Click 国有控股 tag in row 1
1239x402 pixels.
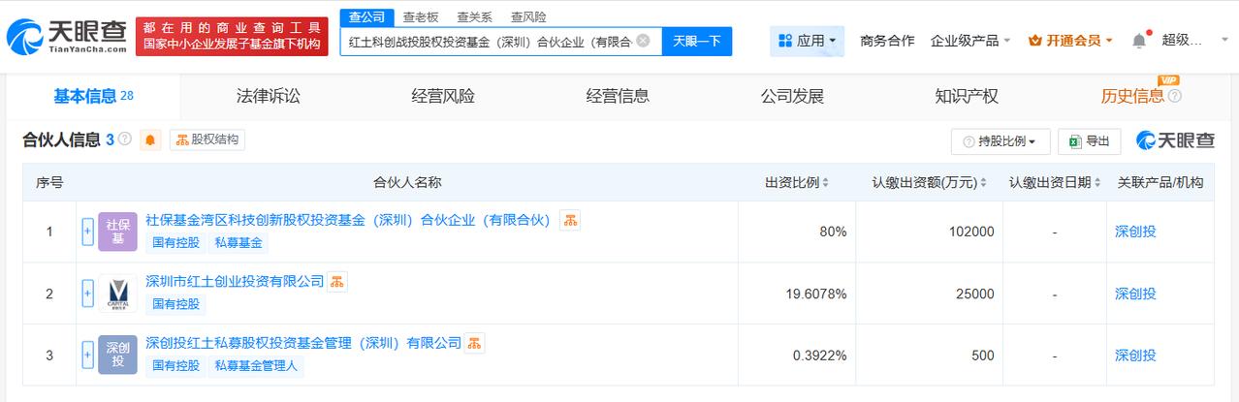pyautogui.click(x=175, y=242)
